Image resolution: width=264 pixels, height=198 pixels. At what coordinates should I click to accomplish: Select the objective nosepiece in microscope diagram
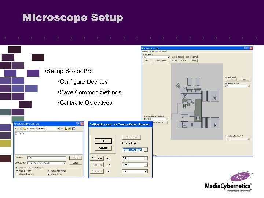(188, 103)
